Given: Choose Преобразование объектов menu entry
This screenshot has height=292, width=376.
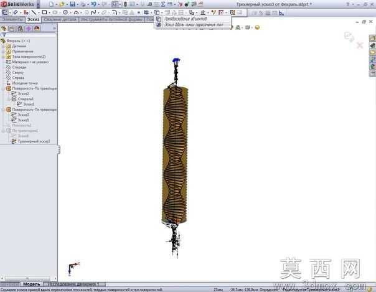Looking at the screenshot, I should [192, 19].
